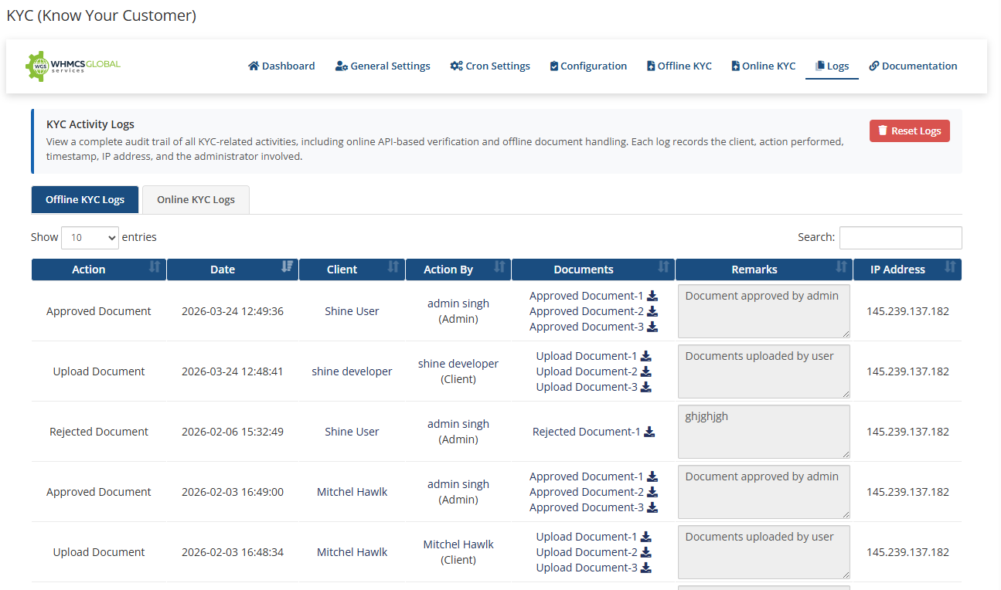
Task: Click into the Search input field
Action: point(901,238)
